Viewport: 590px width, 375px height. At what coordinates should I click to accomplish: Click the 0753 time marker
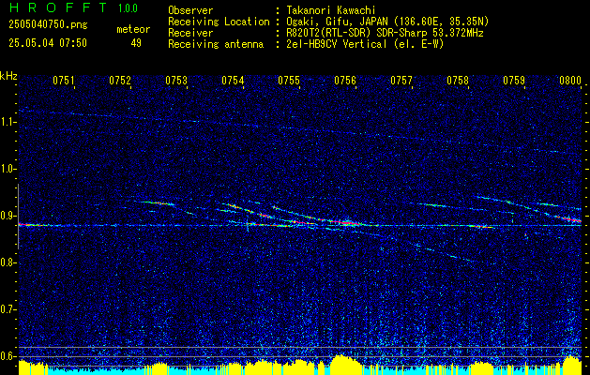tap(176, 81)
